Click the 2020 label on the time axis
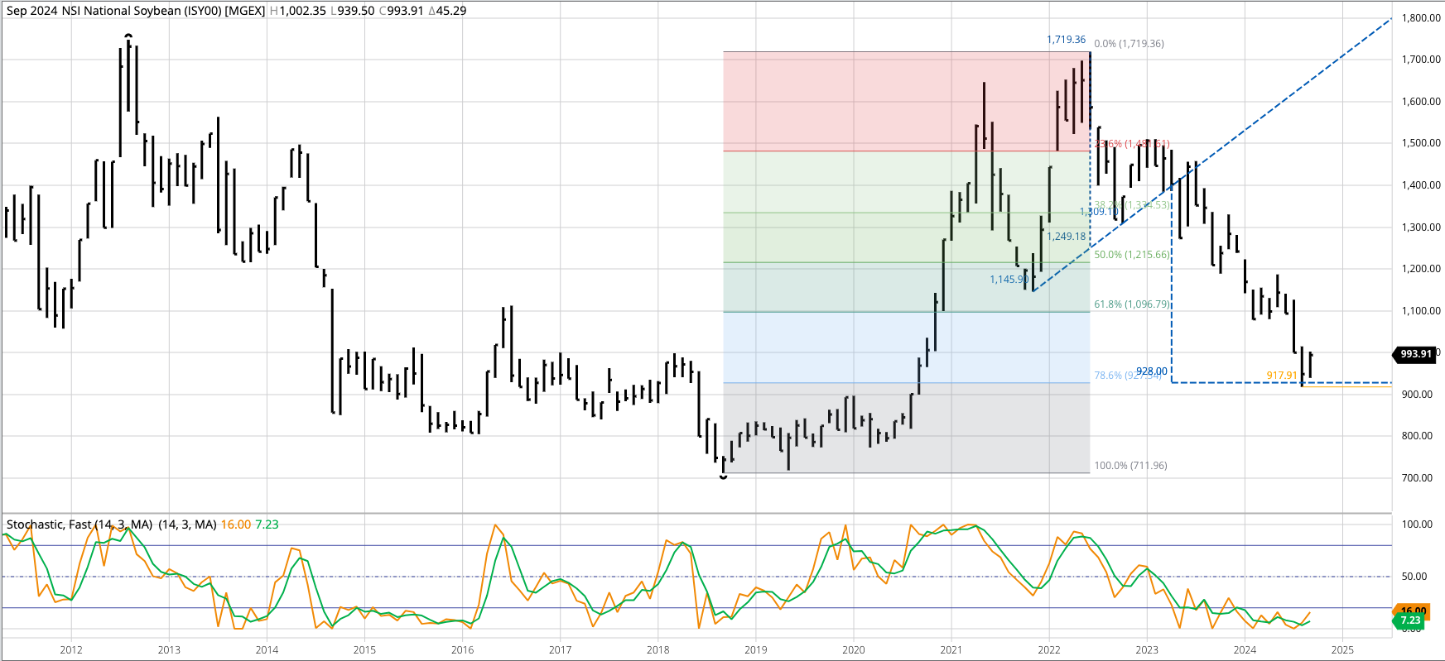This screenshot has height=661, width=1445. coord(853,649)
